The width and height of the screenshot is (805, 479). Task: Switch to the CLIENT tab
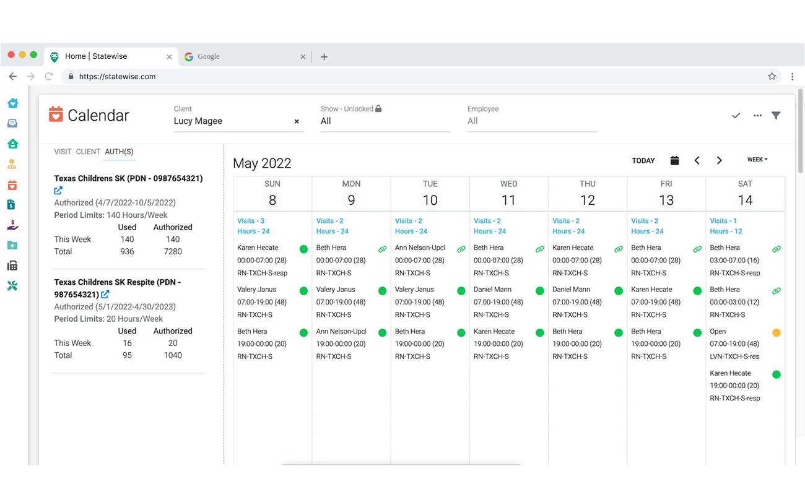pos(88,152)
